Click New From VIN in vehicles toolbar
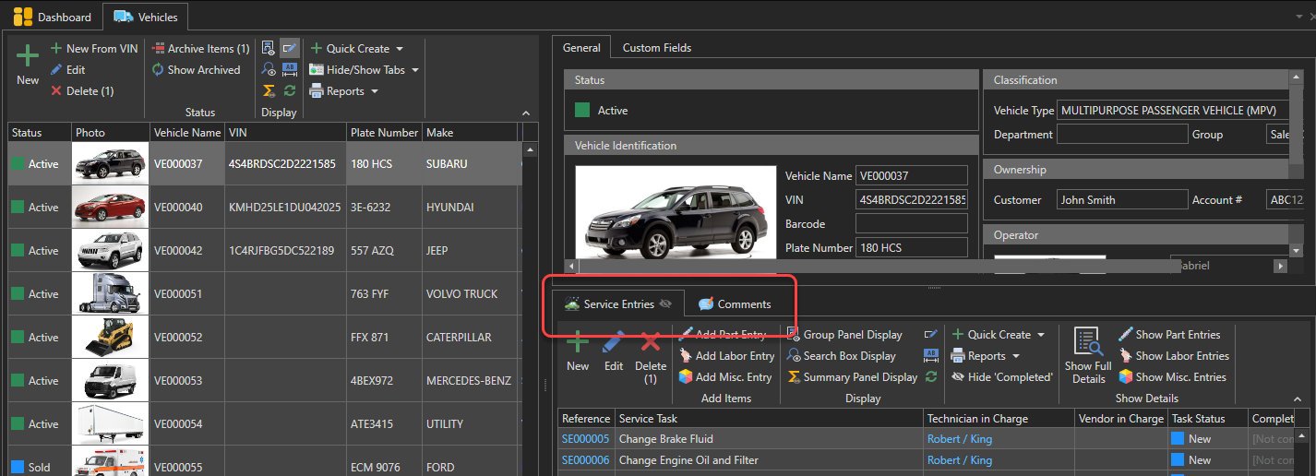Image resolution: width=1316 pixels, height=476 pixels. [x=93, y=48]
